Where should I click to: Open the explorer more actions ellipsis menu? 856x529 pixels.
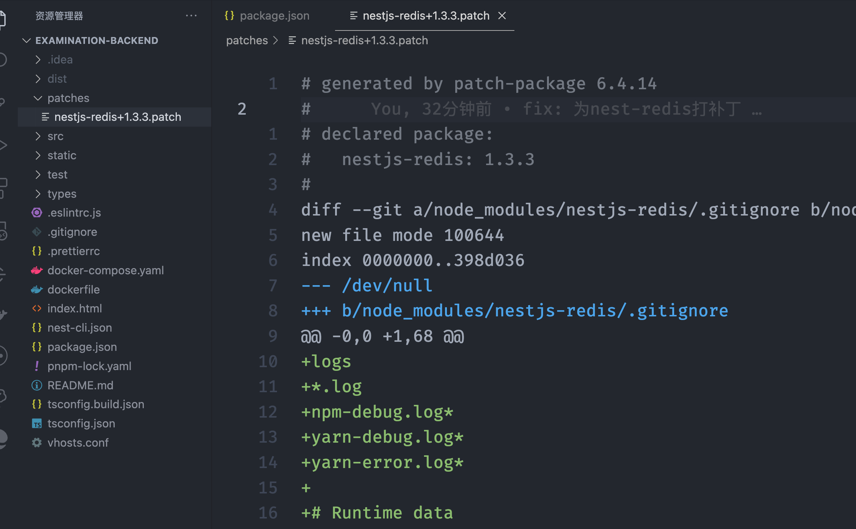[x=191, y=16]
